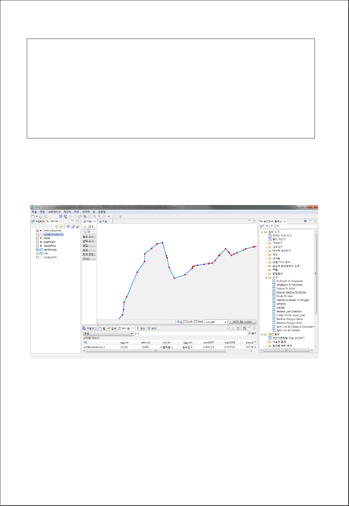Viewport: 349px width, 506px height.
Task: Click the save disk icon in toolbar
Action: 41,216
